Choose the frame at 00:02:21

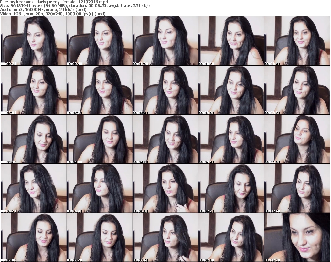pyautogui.click(x=100, y=90)
